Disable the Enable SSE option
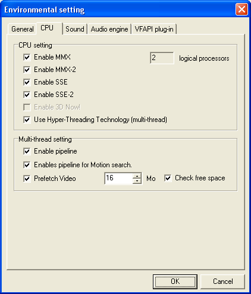Screen dimensions: 251x294 [x=27, y=82]
